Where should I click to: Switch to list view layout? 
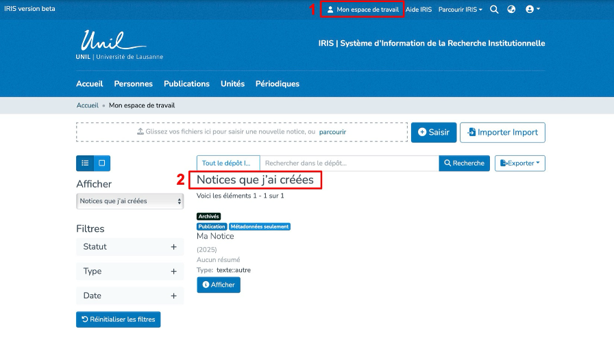coord(85,163)
